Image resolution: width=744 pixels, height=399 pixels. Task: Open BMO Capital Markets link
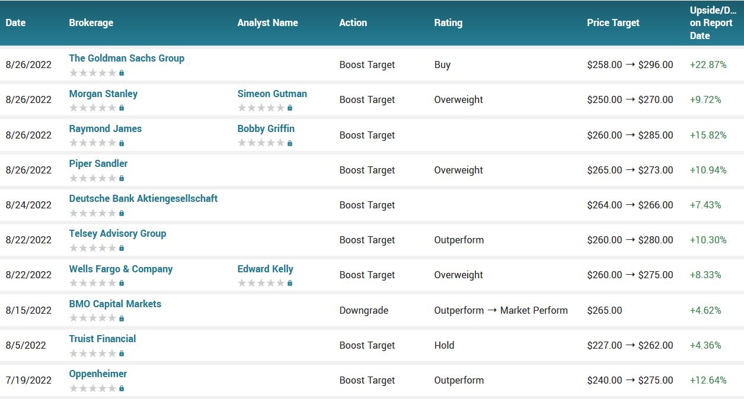coord(115,304)
